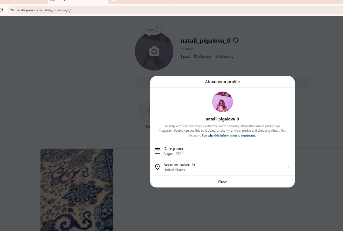Screen dimensions: 343x231
Task: Open the "0 following" list
Action: coord(225,56)
